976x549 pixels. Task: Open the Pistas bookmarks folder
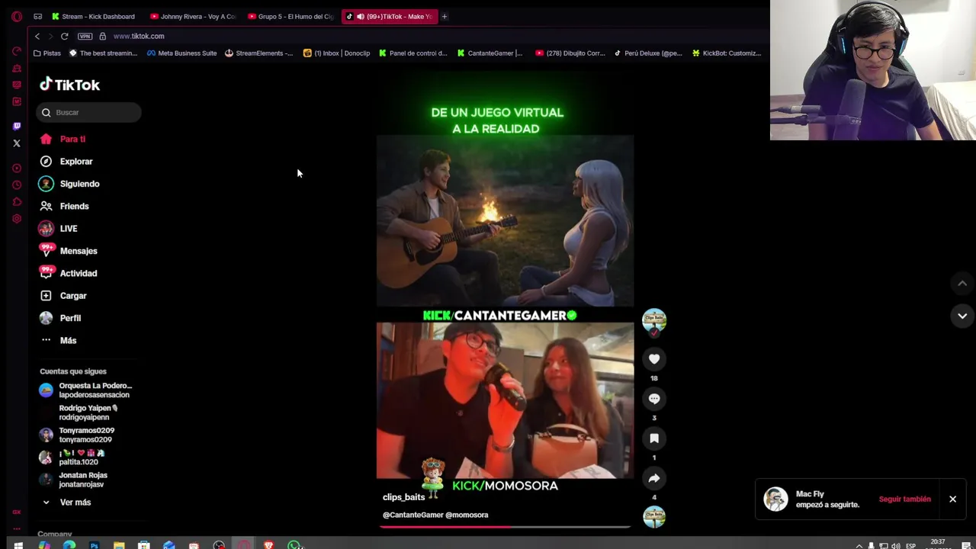(x=47, y=53)
